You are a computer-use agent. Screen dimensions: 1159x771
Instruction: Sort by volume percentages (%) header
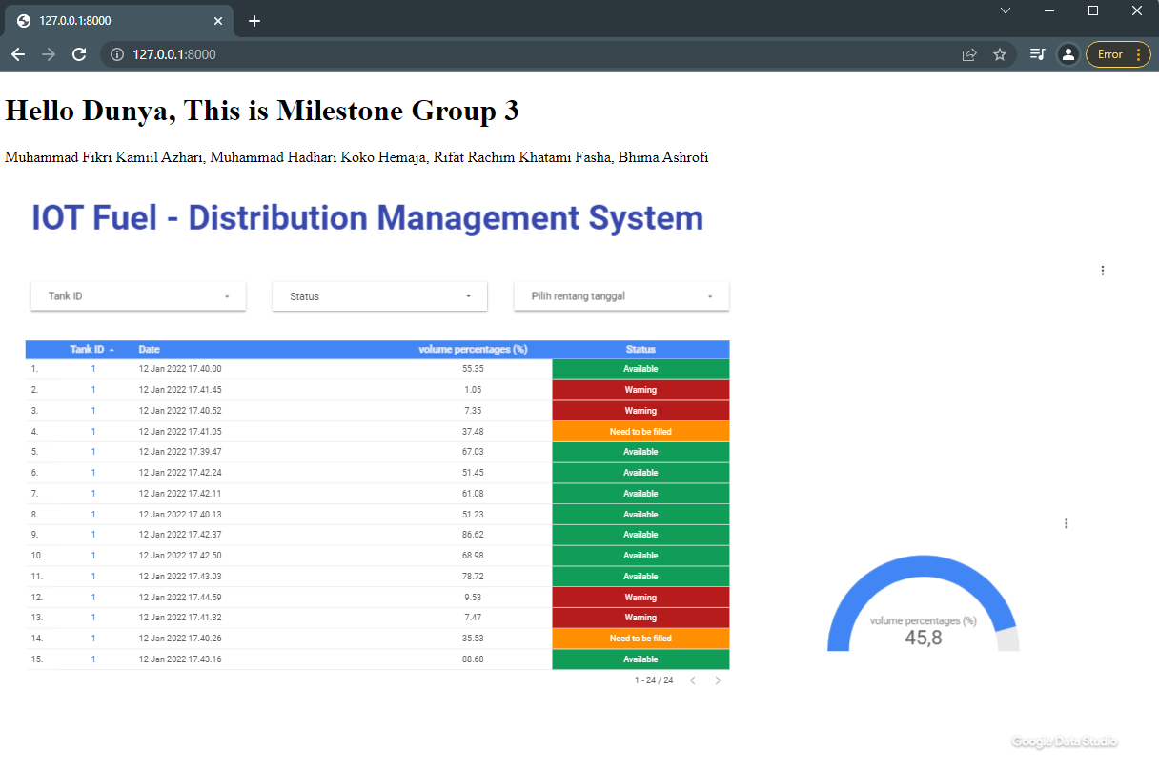(x=473, y=350)
